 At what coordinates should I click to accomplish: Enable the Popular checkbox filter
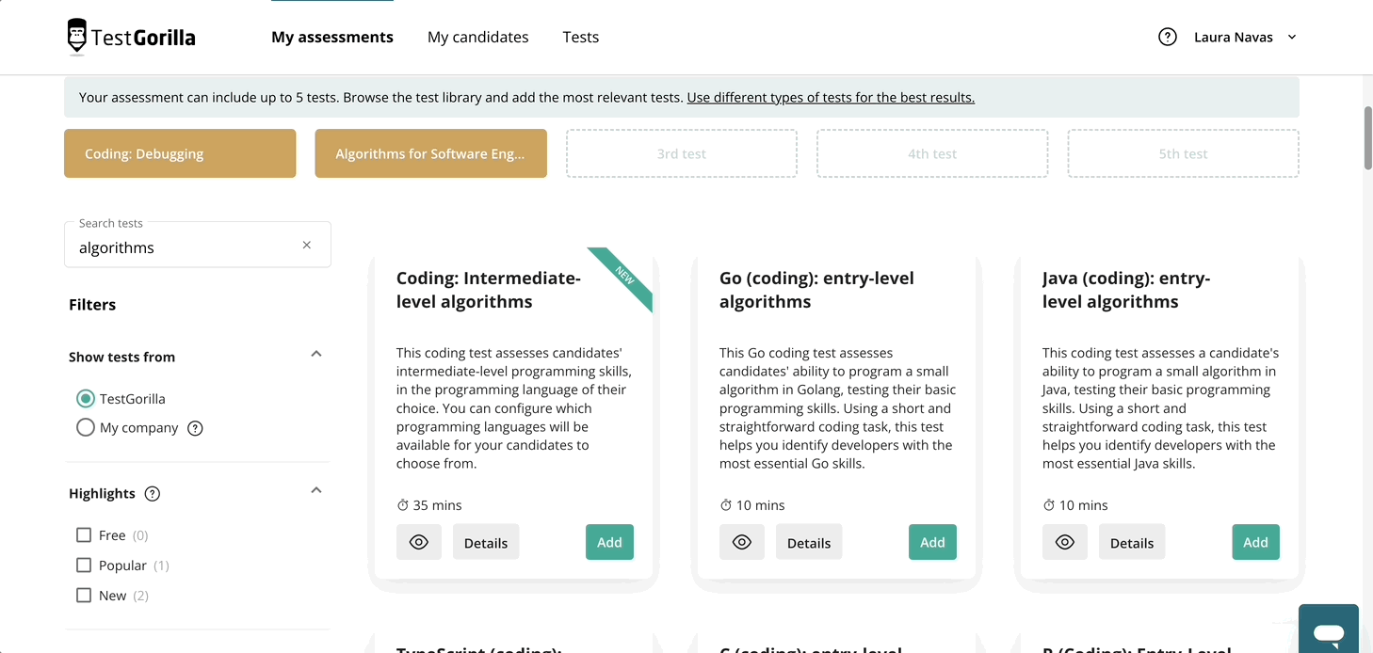pyautogui.click(x=84, y=565)
